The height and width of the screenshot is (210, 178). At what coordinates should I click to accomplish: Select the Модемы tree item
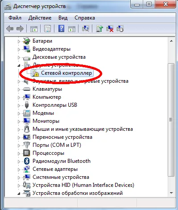click(x=43, y=113)
